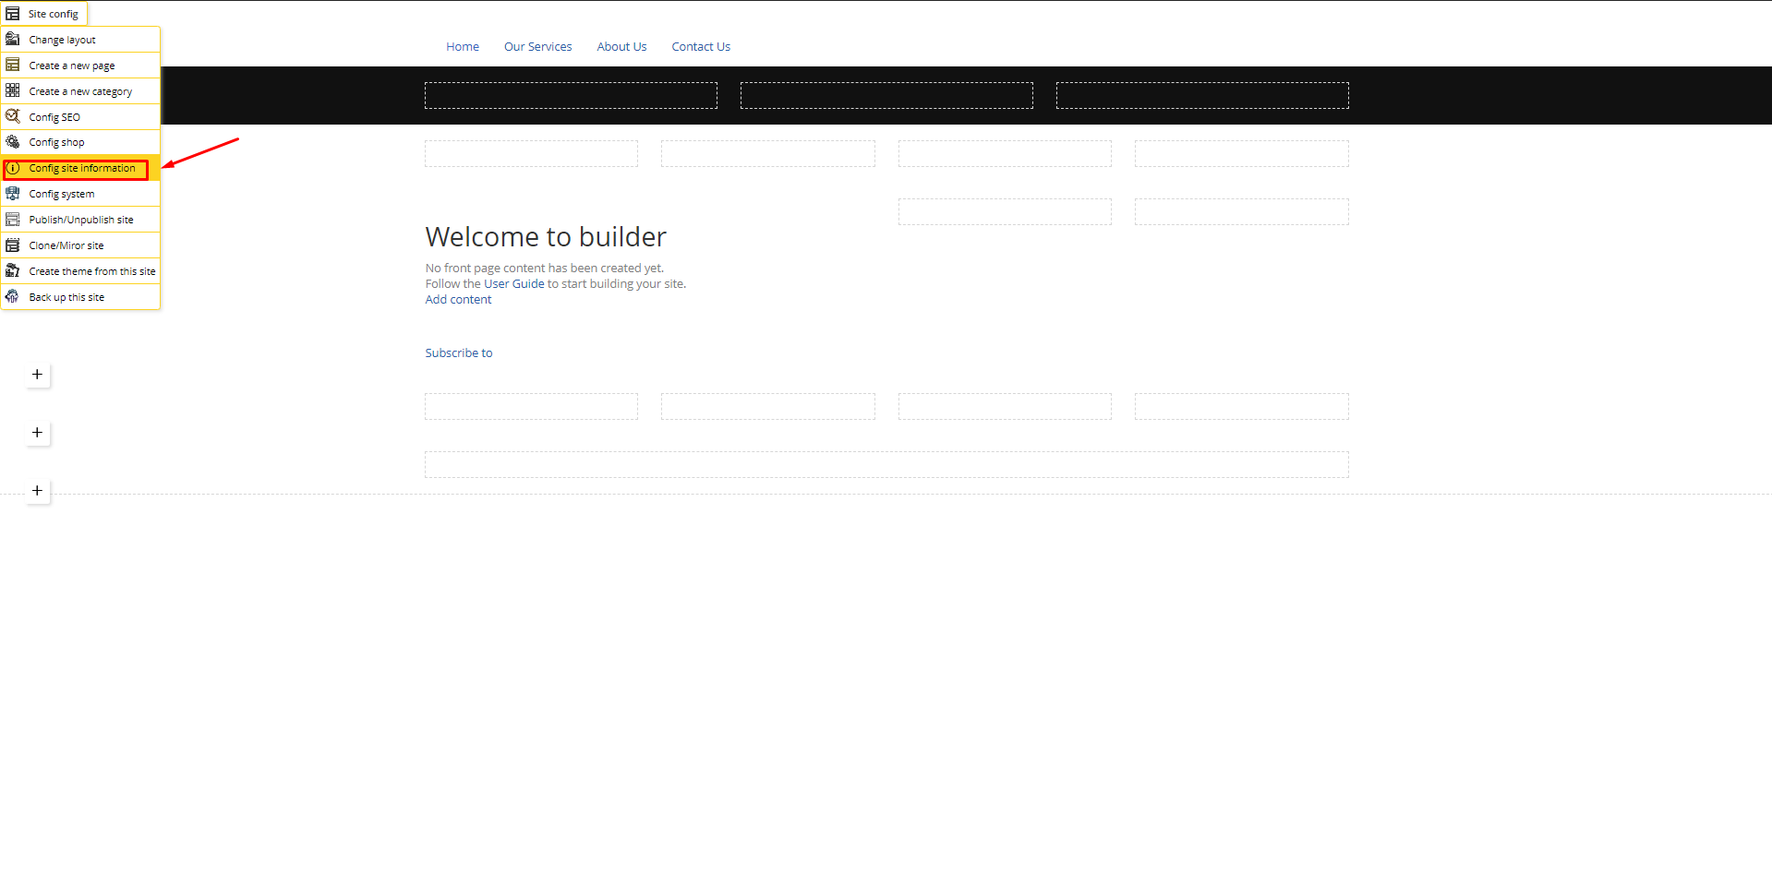This screenshot has height=872, width=1772.
Task: Select Config site information entry
Action: (80, 168)
